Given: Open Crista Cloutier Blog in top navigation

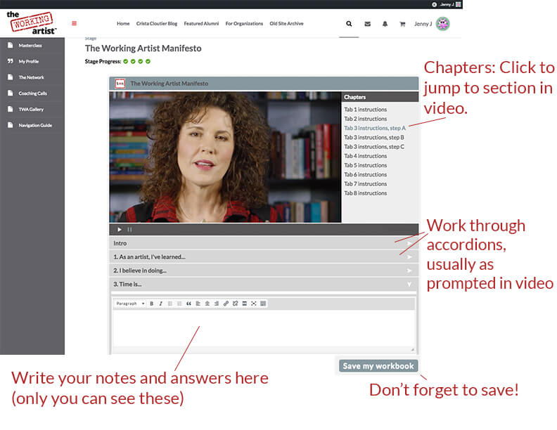Looking at the screenshot, I should pos(157,24).
